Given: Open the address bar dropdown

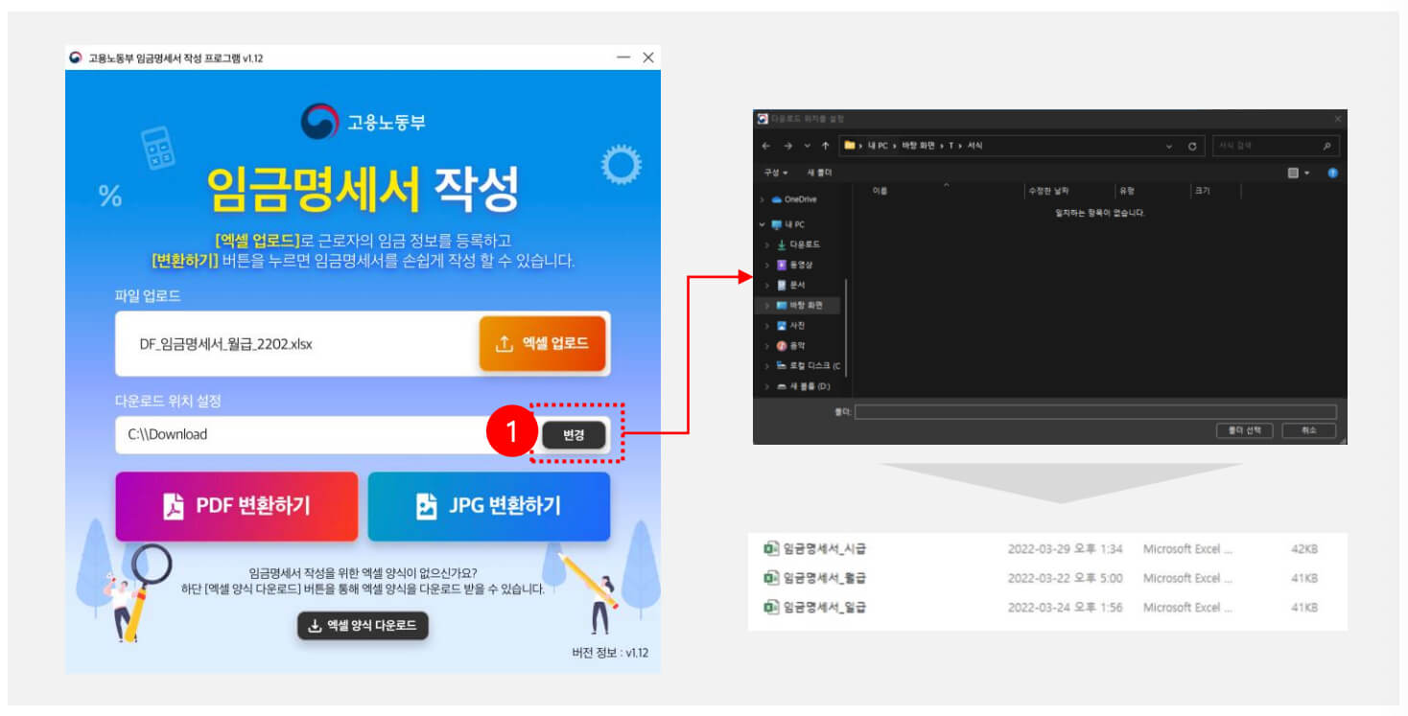Looking at the screenshot, I should coord(1169,146).
